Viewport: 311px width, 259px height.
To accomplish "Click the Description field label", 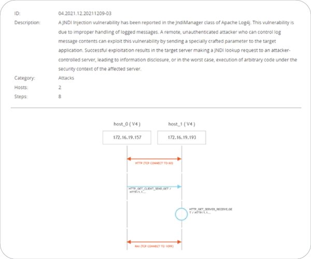I will tap(27, 23).
